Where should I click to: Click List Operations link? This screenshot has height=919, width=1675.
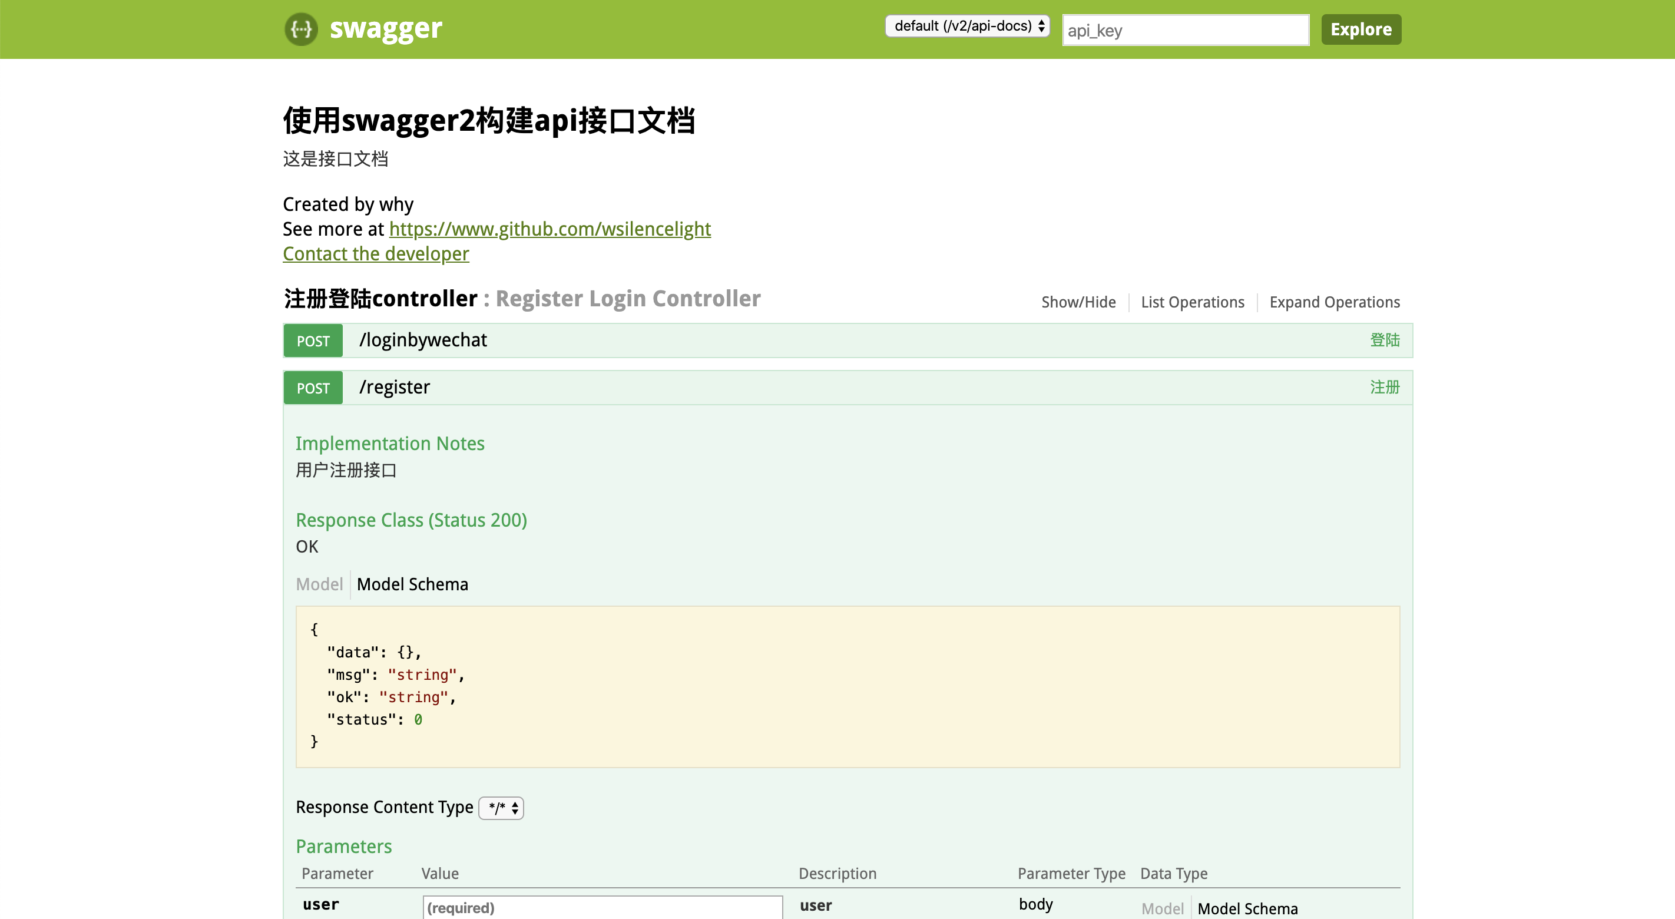point(1192,302)
